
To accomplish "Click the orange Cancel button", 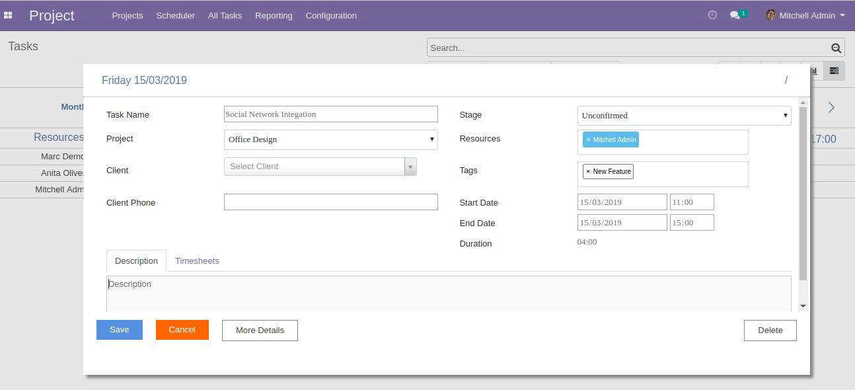I will click(182, 330).
